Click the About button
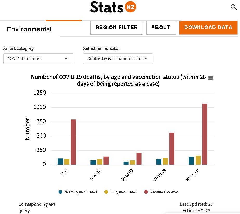Viewport: 240px width, 214px height. (x=161, y=28)
